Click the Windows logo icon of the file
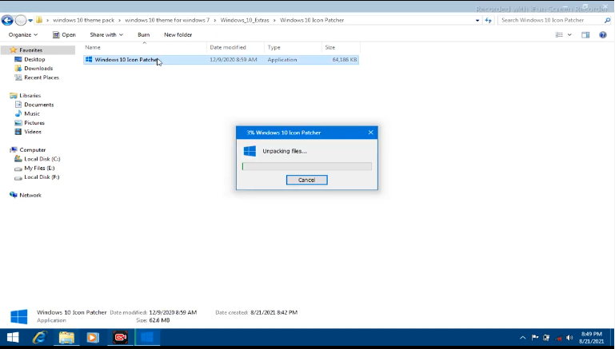 pos(89,60)
